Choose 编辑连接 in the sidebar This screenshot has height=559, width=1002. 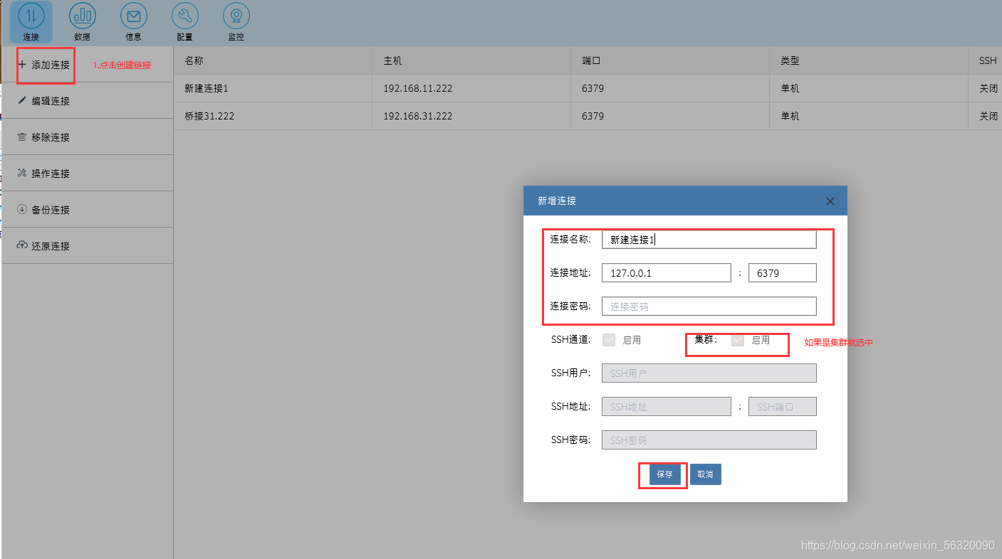point(88,101)
